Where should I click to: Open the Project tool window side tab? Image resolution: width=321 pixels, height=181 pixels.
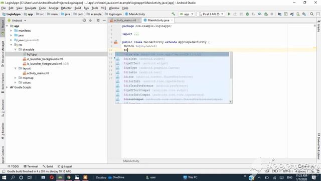[x=3, y=27]
